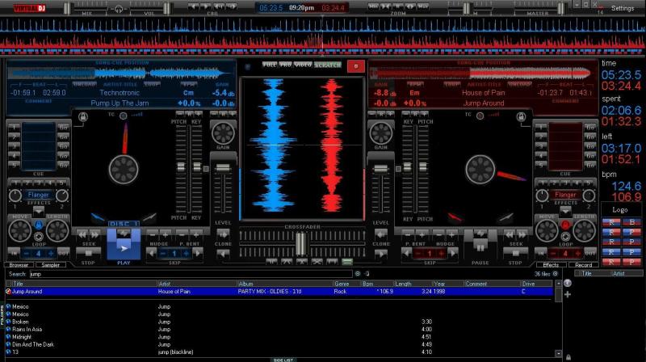Switch to SCRATCH view tab
Image resolution: width=646 pixels, height=362 pixels.
pyautogui.click(x=328, y=65)
